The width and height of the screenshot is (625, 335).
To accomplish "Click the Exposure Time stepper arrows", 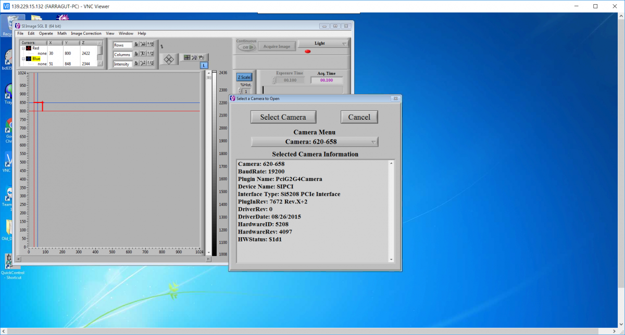I will pos(274,80).
